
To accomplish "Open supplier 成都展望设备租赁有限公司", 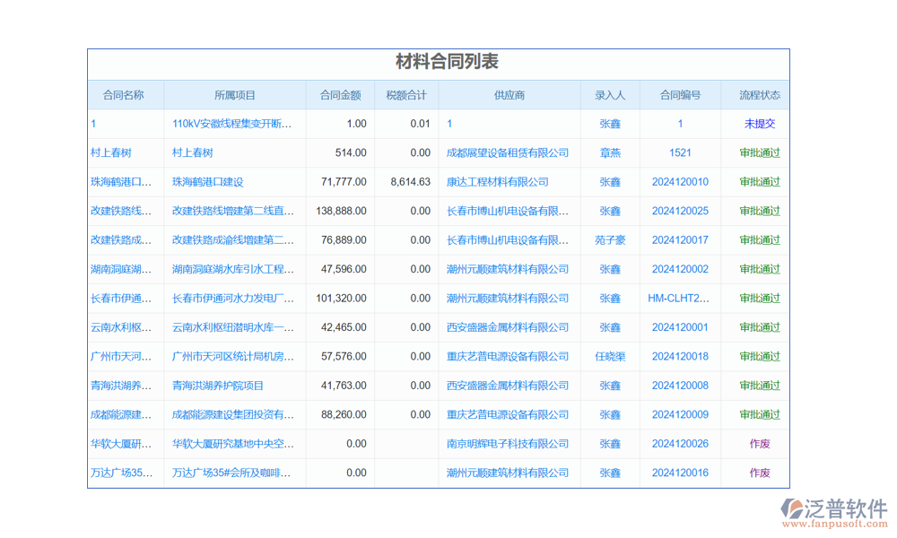I will (x=508, y=153).
